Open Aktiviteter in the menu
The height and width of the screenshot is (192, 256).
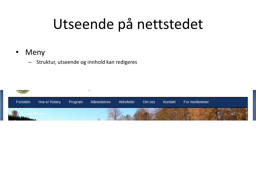(127, 102)
